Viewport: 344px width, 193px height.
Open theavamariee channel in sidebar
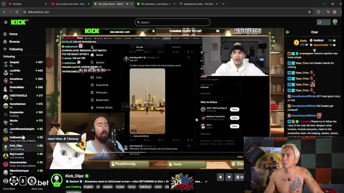click(23, 164)
